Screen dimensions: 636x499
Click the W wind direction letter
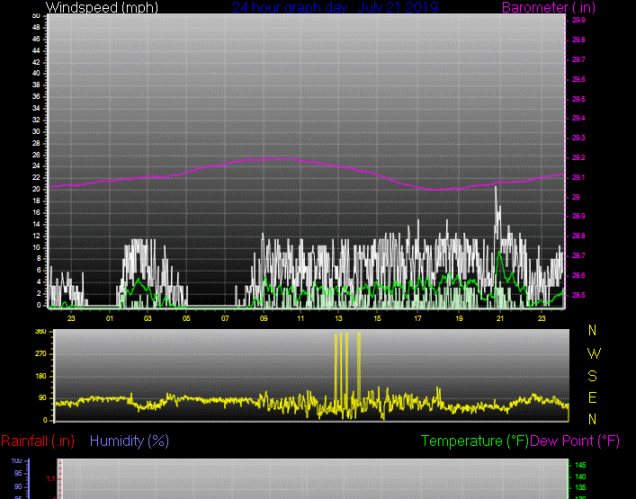point(592,353)
